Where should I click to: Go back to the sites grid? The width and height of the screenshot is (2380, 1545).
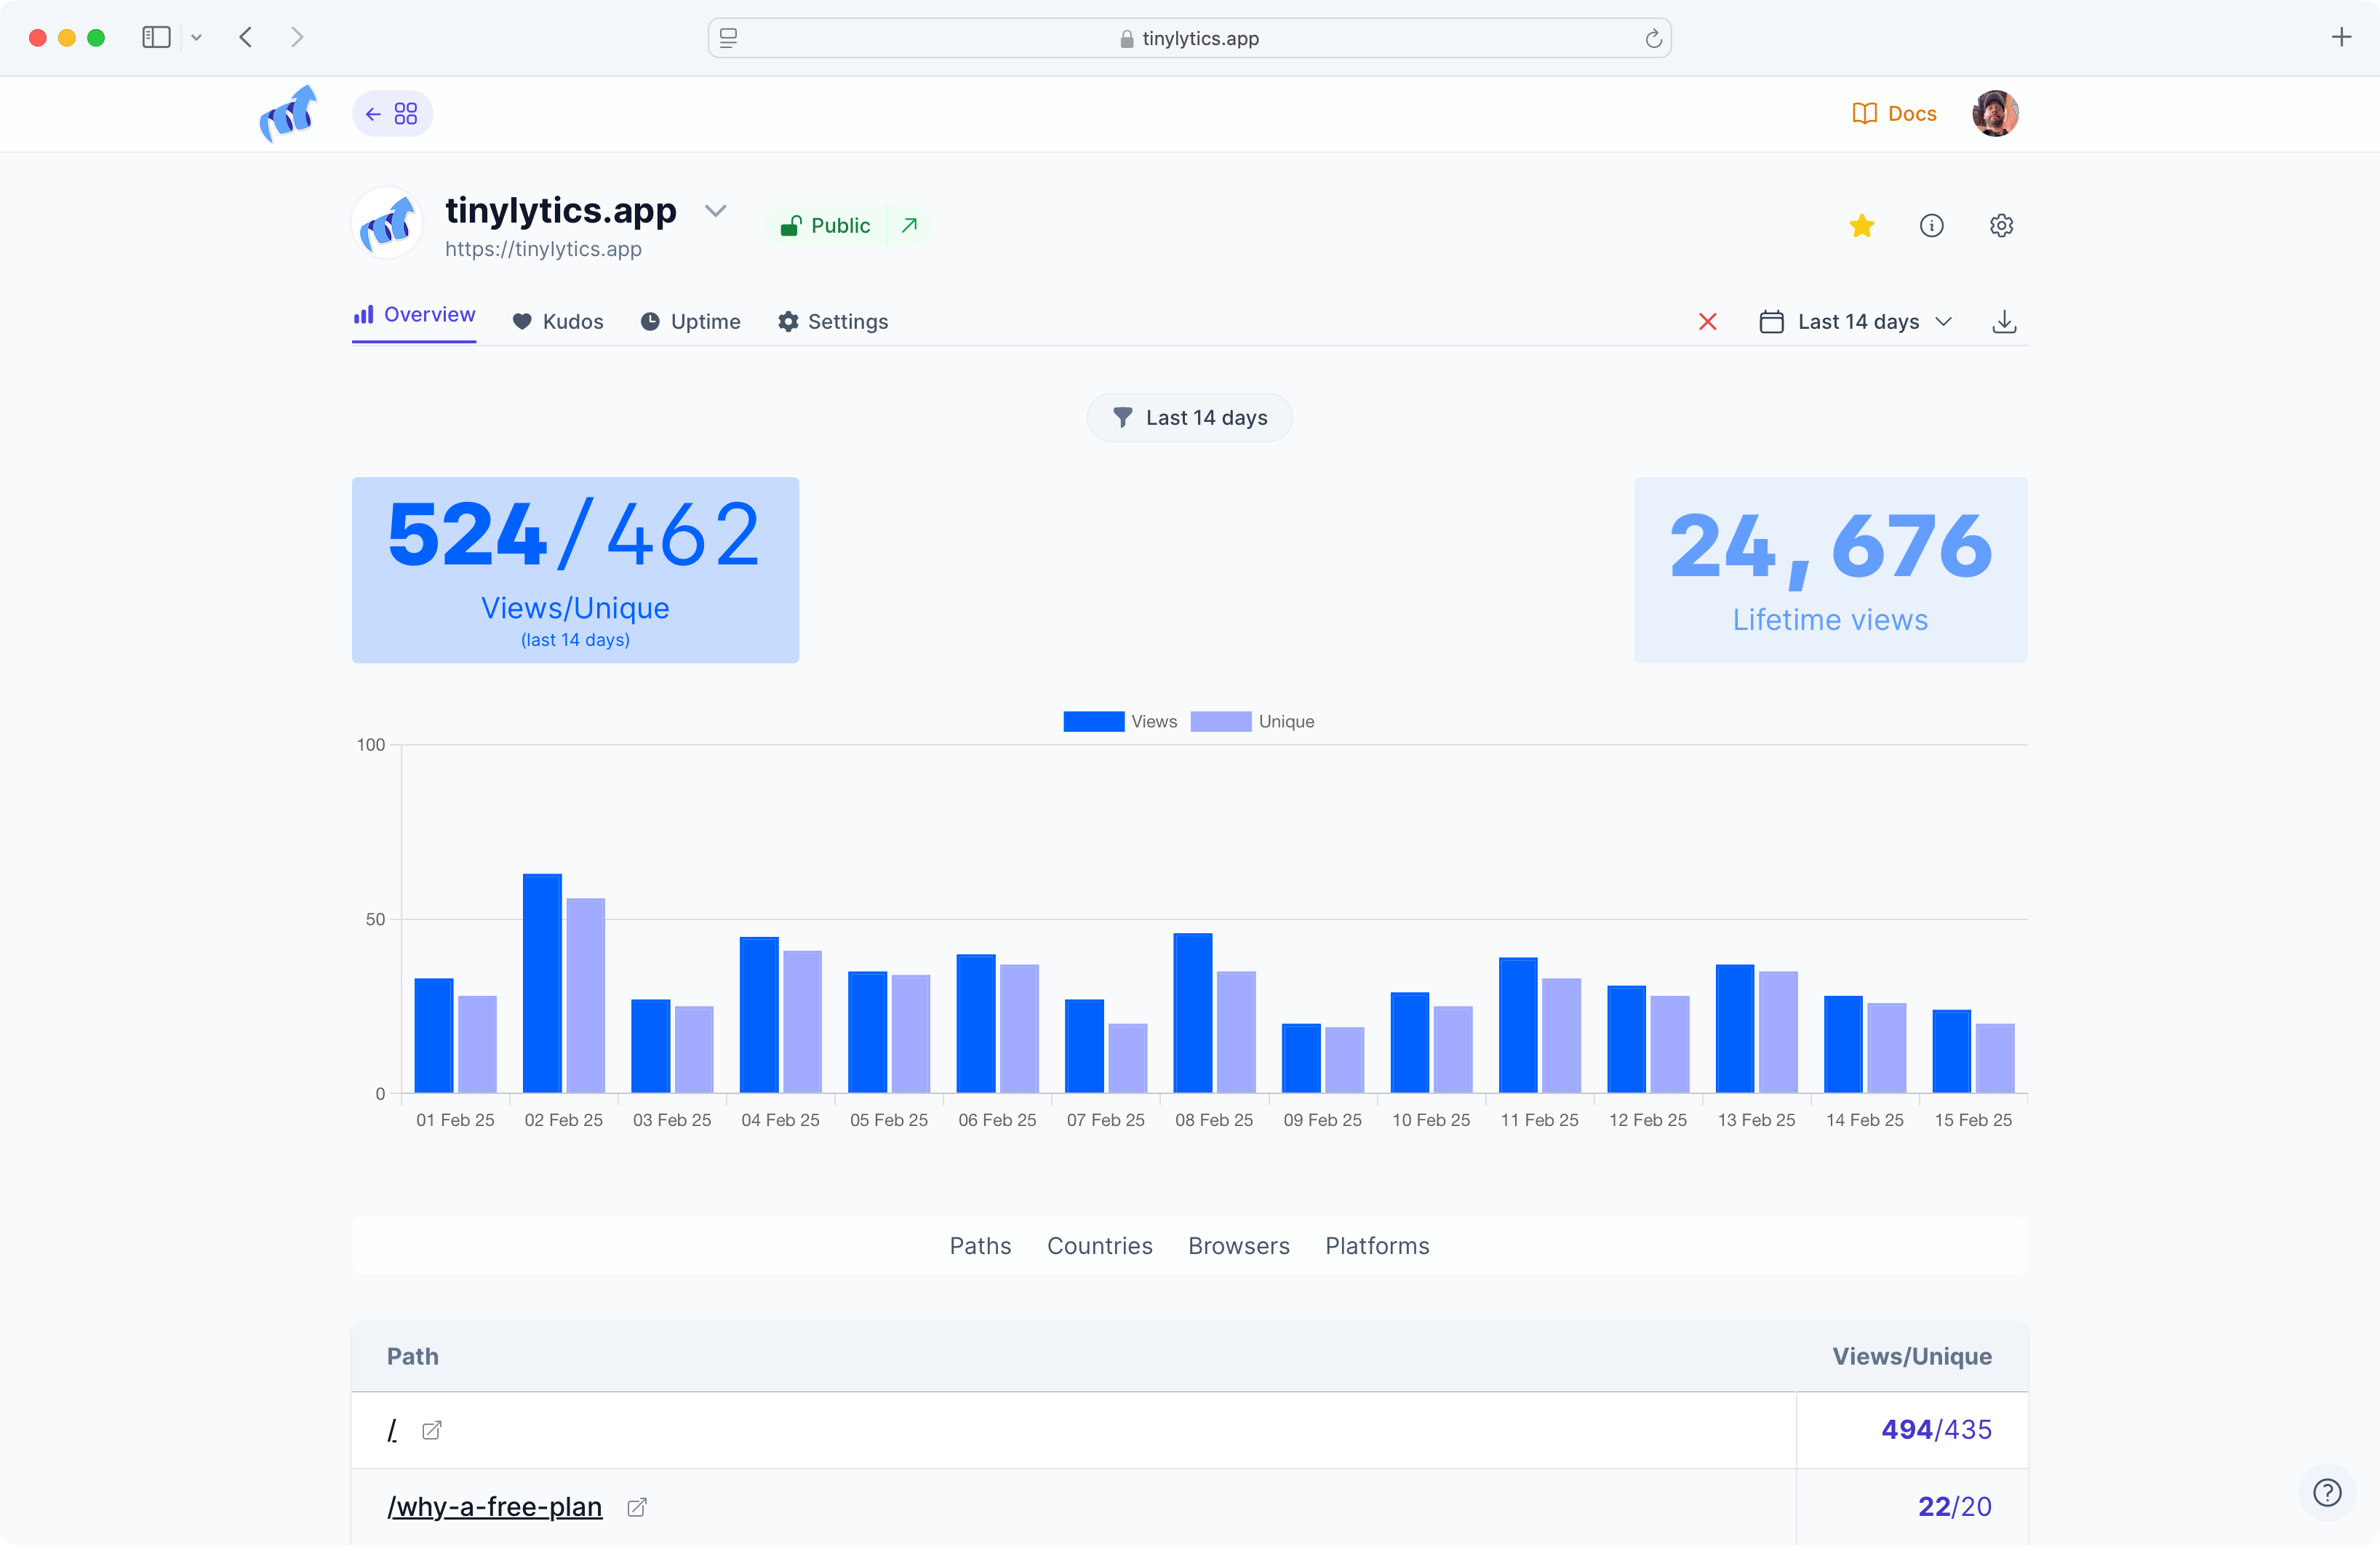tap(392, 114)
